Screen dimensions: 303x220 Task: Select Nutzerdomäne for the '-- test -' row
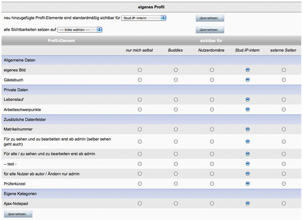pos(212,163)
